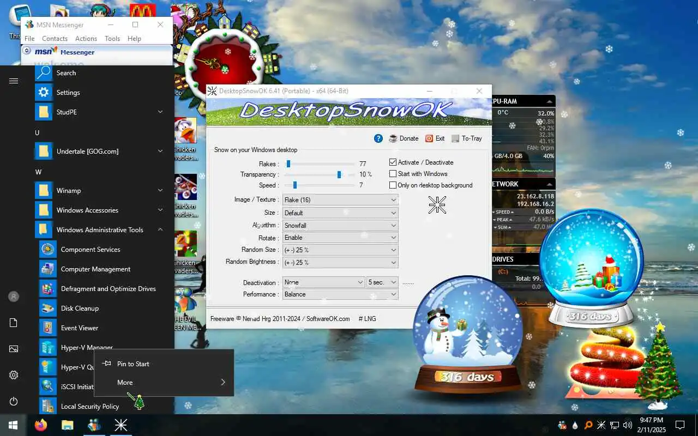Click the help question mark icon in DesktopSnowOK

coord(378,138)
